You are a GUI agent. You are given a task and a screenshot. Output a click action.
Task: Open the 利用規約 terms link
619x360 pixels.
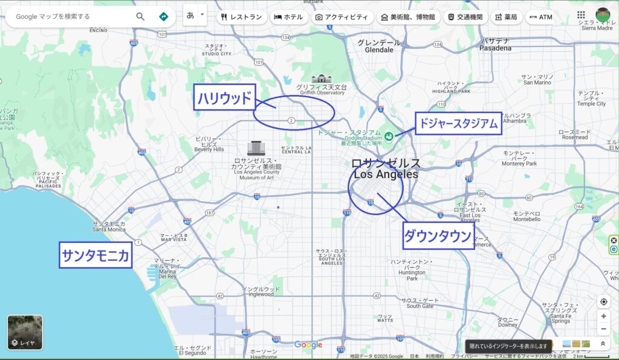(435, 356)
